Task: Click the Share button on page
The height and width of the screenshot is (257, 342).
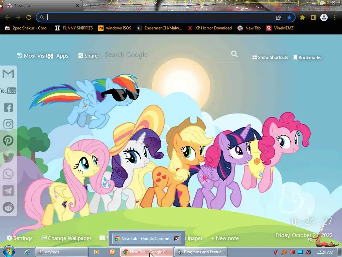Action: coord(88,56)
